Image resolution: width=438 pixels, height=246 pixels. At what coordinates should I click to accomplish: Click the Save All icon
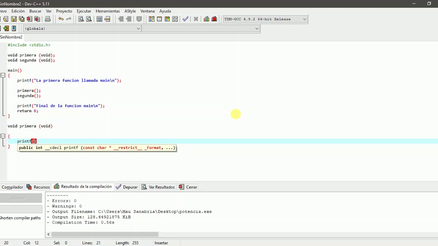[x=22, y=19]
